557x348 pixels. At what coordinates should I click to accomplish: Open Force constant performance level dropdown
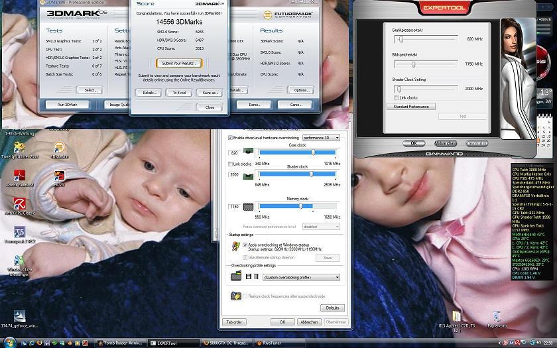tap(321, 226)
